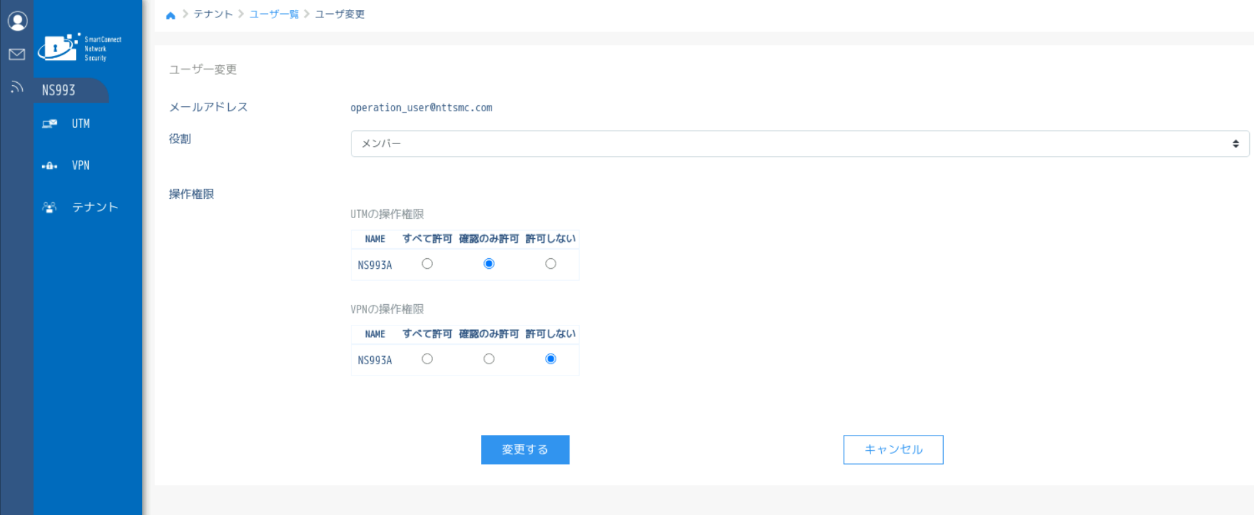Screen dimensions: 1254x515
Task: Click the ユーザ変更 breadcrumb text
Action: (340, 15)
